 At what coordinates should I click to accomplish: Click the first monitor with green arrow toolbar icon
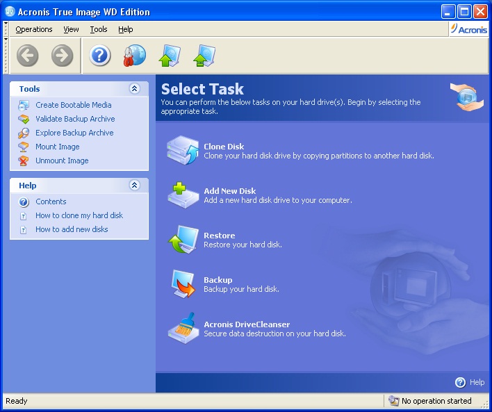click(170, 56)
